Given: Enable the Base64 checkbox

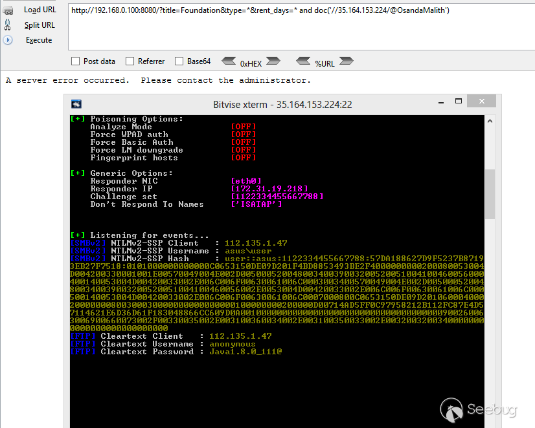Looking at the screenshot, I should coord(179,61).
